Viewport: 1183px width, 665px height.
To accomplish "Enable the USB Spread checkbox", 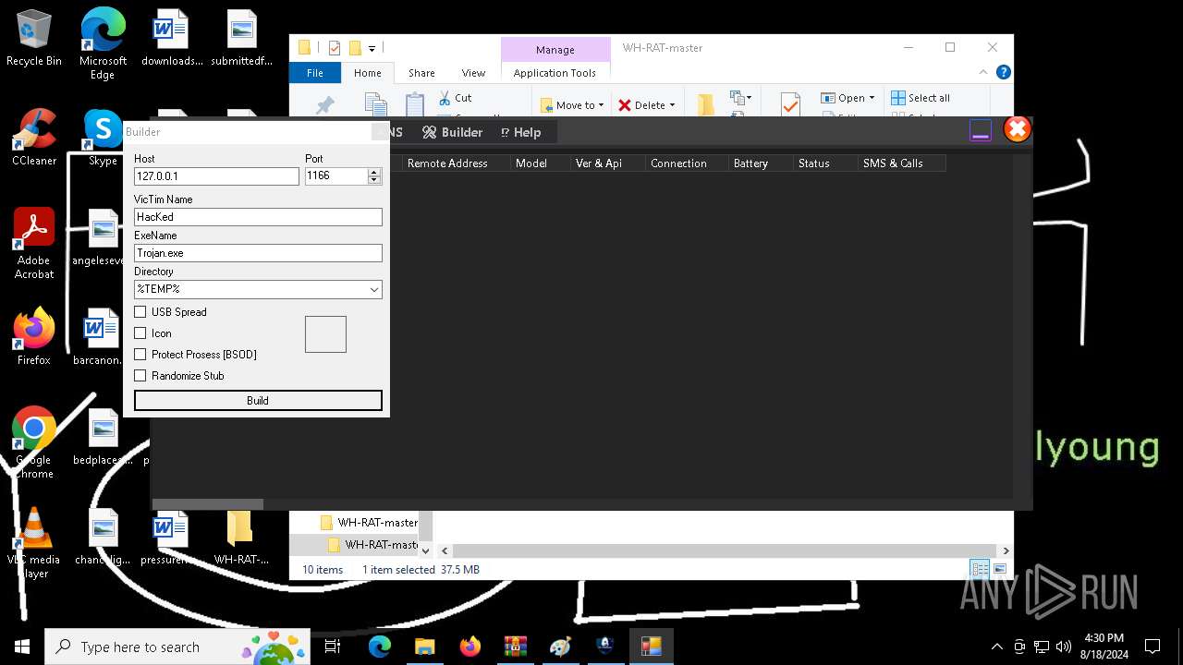I will (140, 312).
